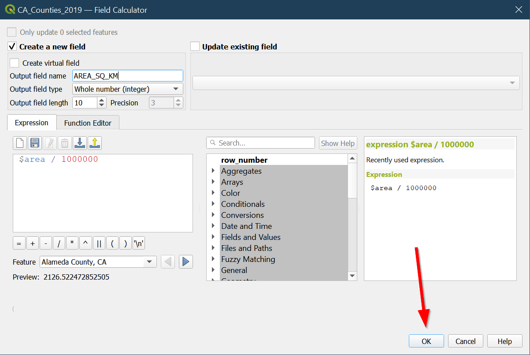This screenshot has height=355, width=530.
Task: Click the Output field name text box
Action: click(127, 76)
